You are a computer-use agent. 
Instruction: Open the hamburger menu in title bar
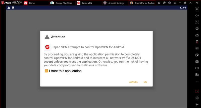coord(175,3)
